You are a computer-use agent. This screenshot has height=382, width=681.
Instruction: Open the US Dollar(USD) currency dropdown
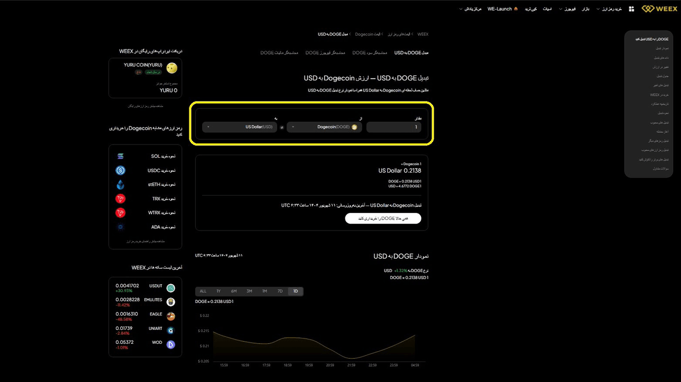point(239,127)
